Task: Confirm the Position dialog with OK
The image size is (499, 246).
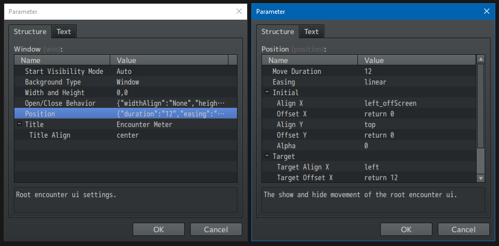Action: click(x=406, y=229)
